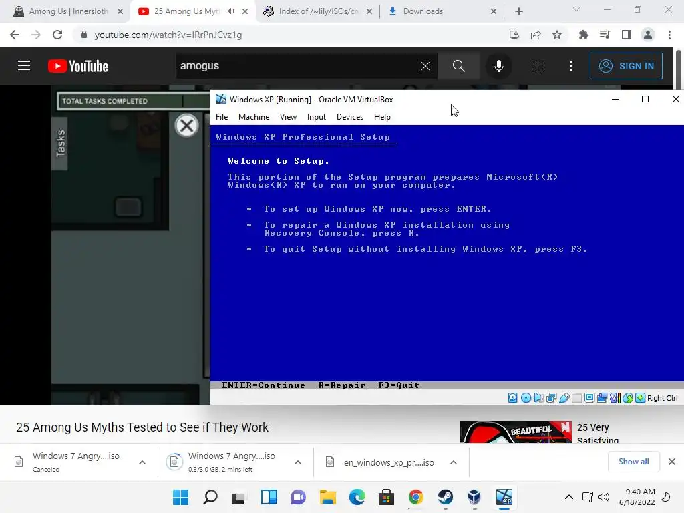Open the Chrome three-dot menu
The image size is (684, 513).
[x=669, y=35]
